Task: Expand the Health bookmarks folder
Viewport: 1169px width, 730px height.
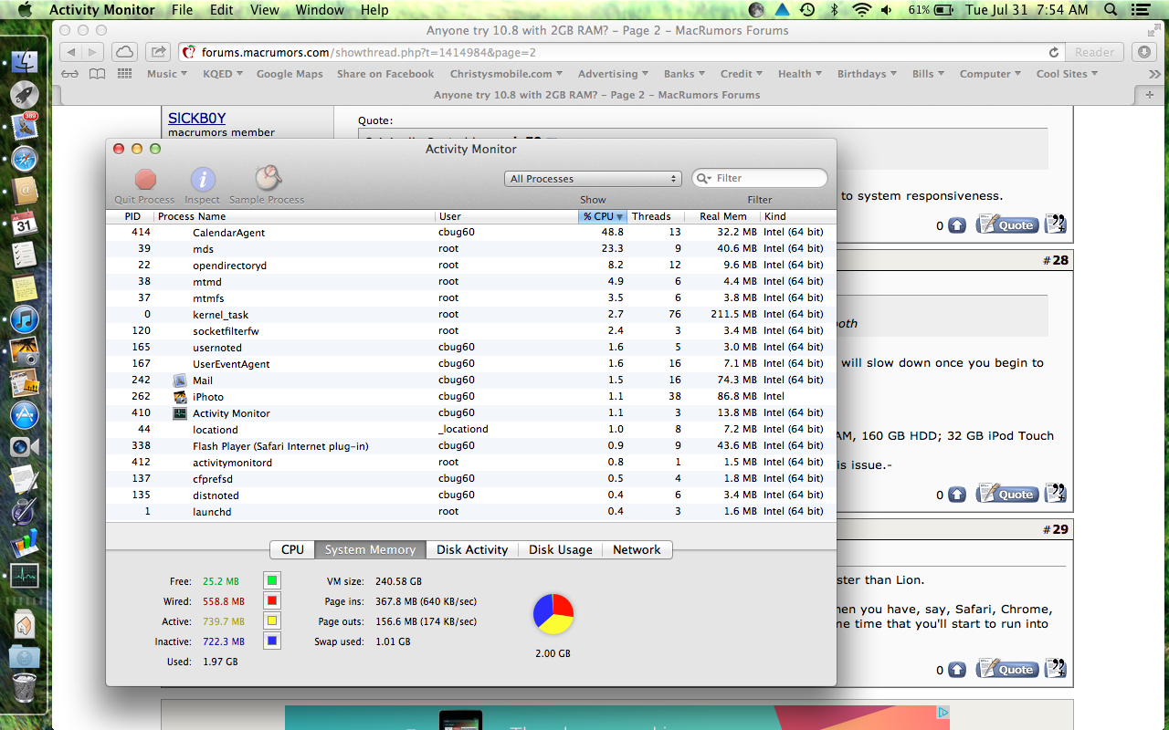Action: (800, 74)
